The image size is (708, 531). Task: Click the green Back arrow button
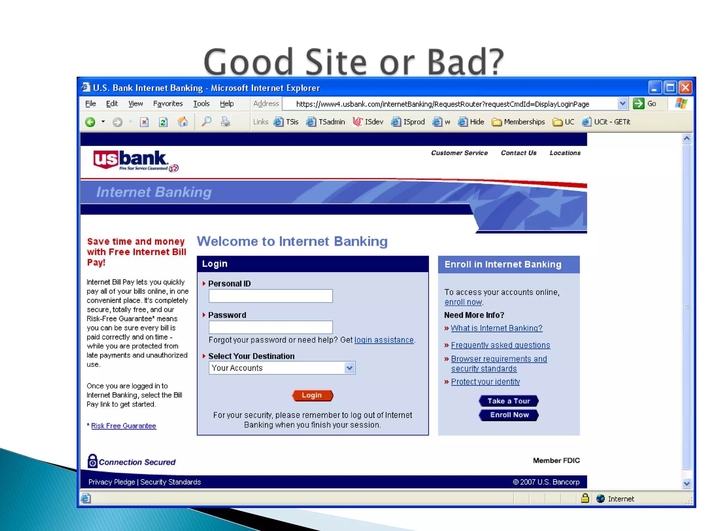[90, 122]
